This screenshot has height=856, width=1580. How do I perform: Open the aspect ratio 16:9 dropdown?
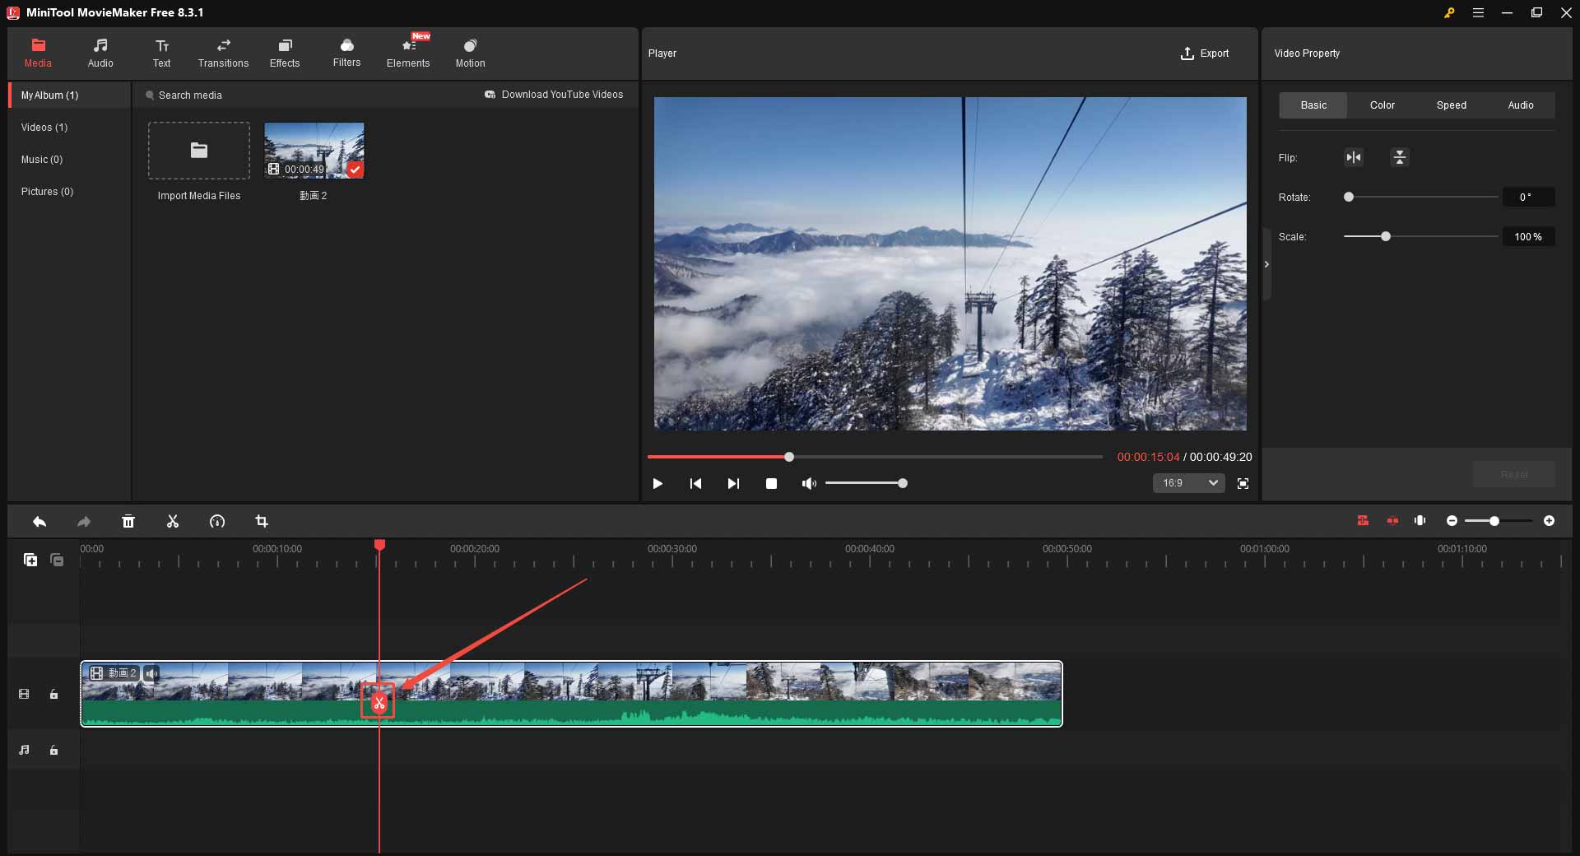pos(1187,483)
